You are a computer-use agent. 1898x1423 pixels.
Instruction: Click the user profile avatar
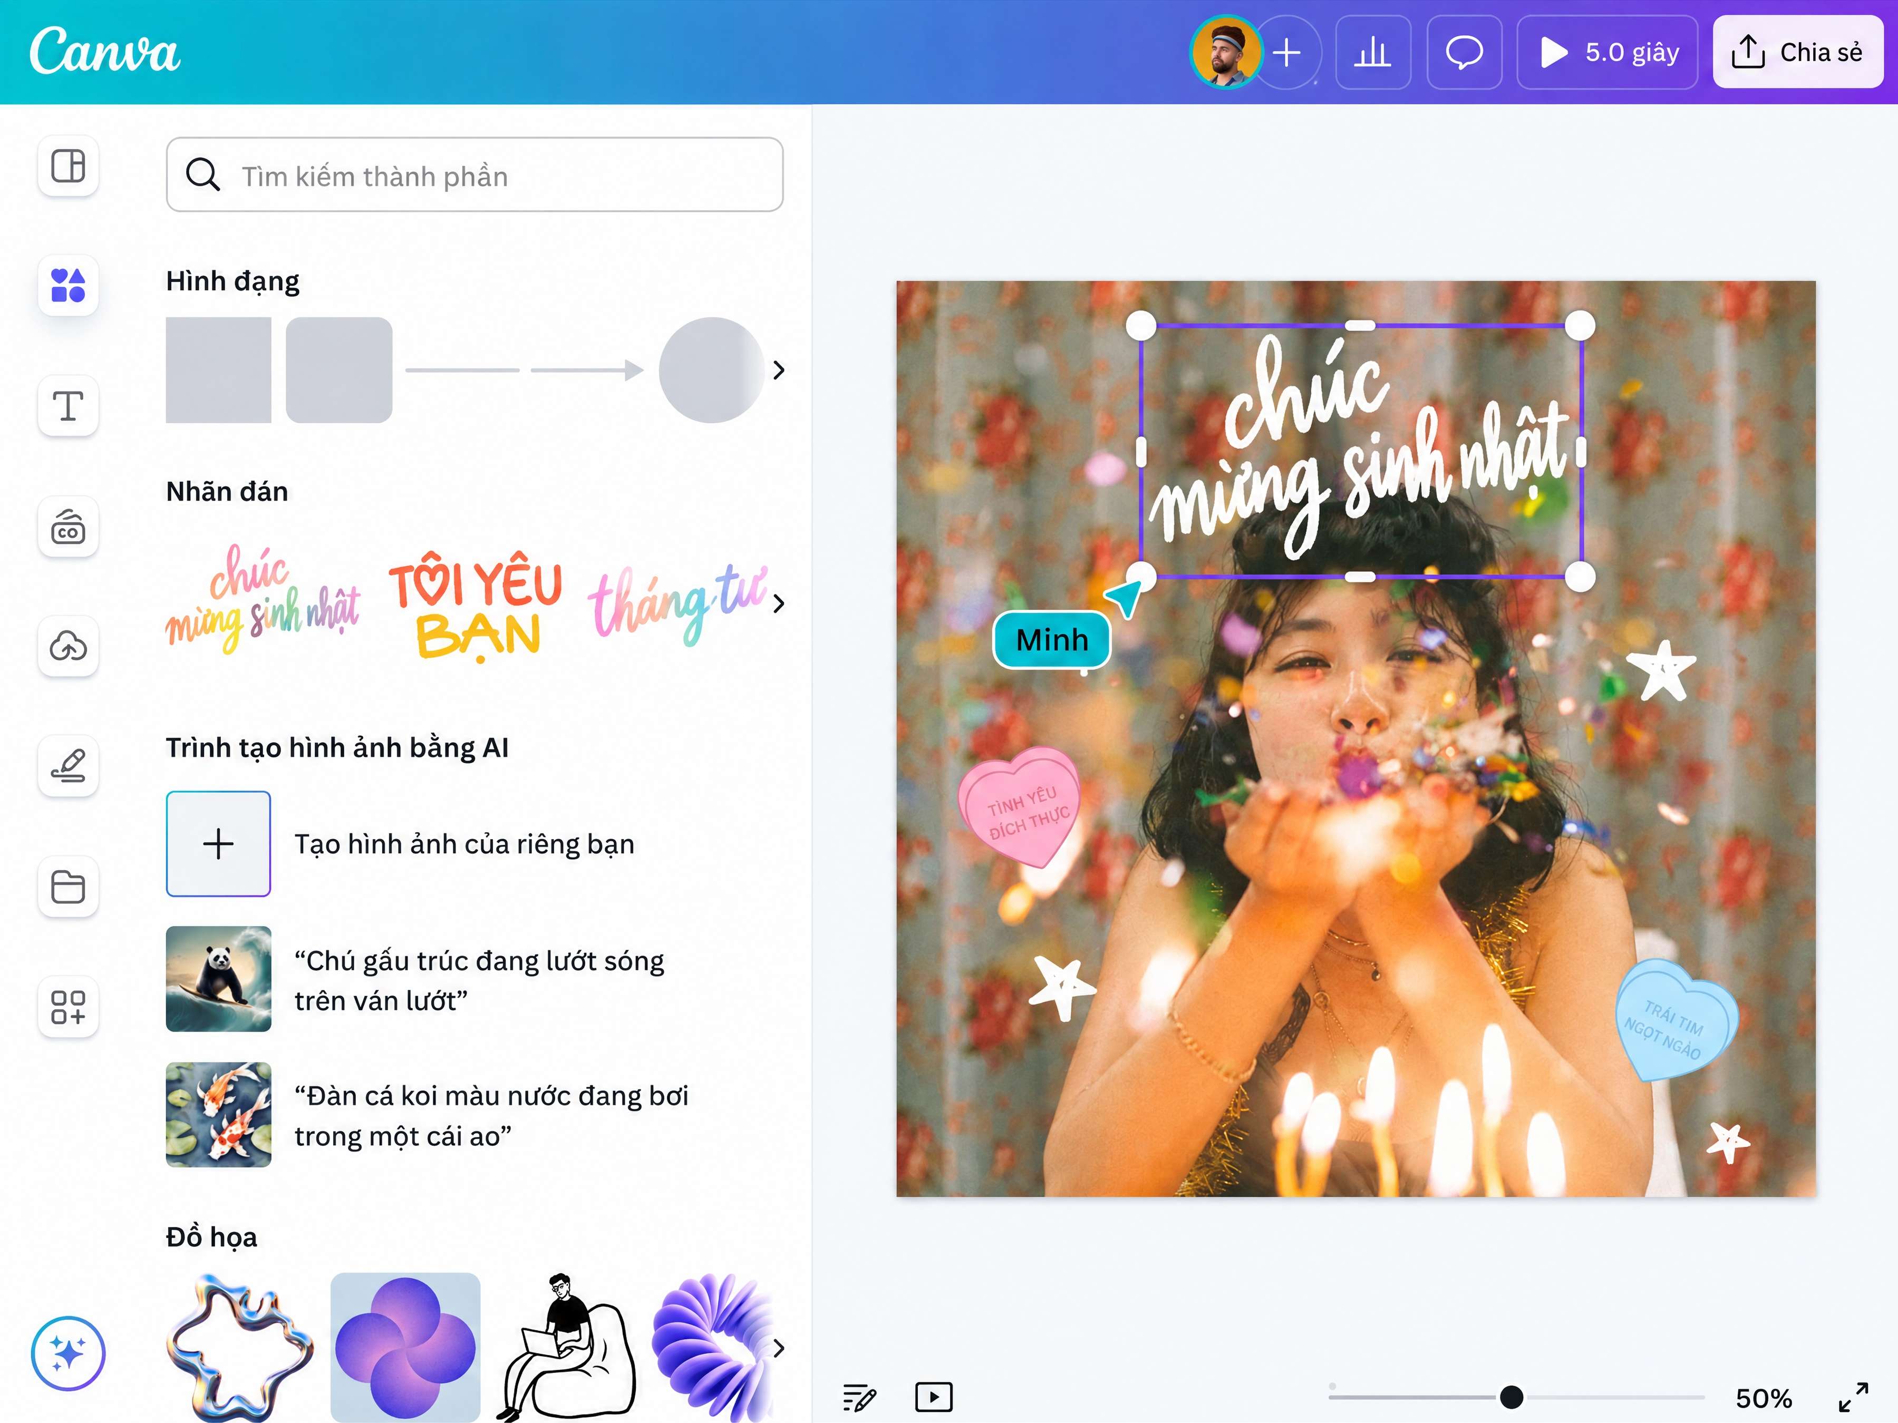coord(1226,52)
